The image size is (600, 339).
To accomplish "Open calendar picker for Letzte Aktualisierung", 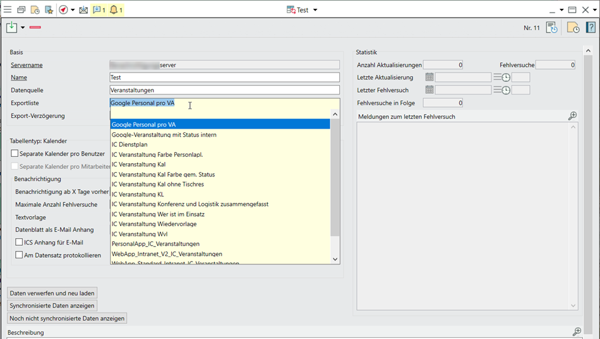I will [x=429, y=78].
